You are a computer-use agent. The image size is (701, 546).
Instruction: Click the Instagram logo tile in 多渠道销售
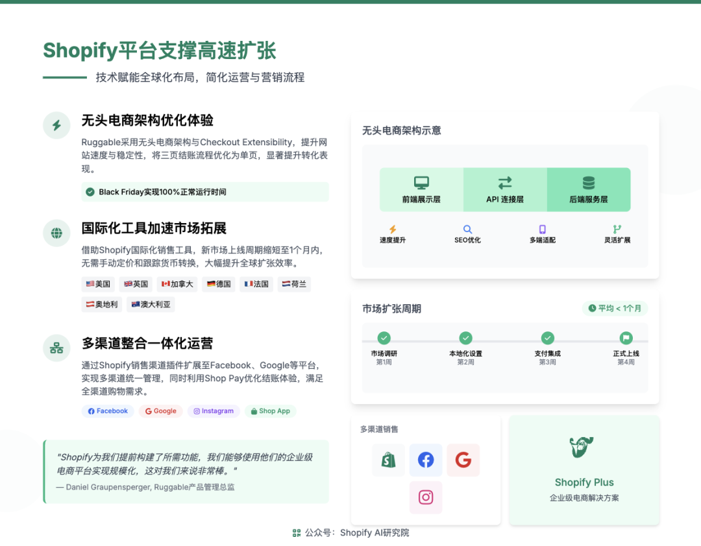pyautogui.click(x=426, y=497)
